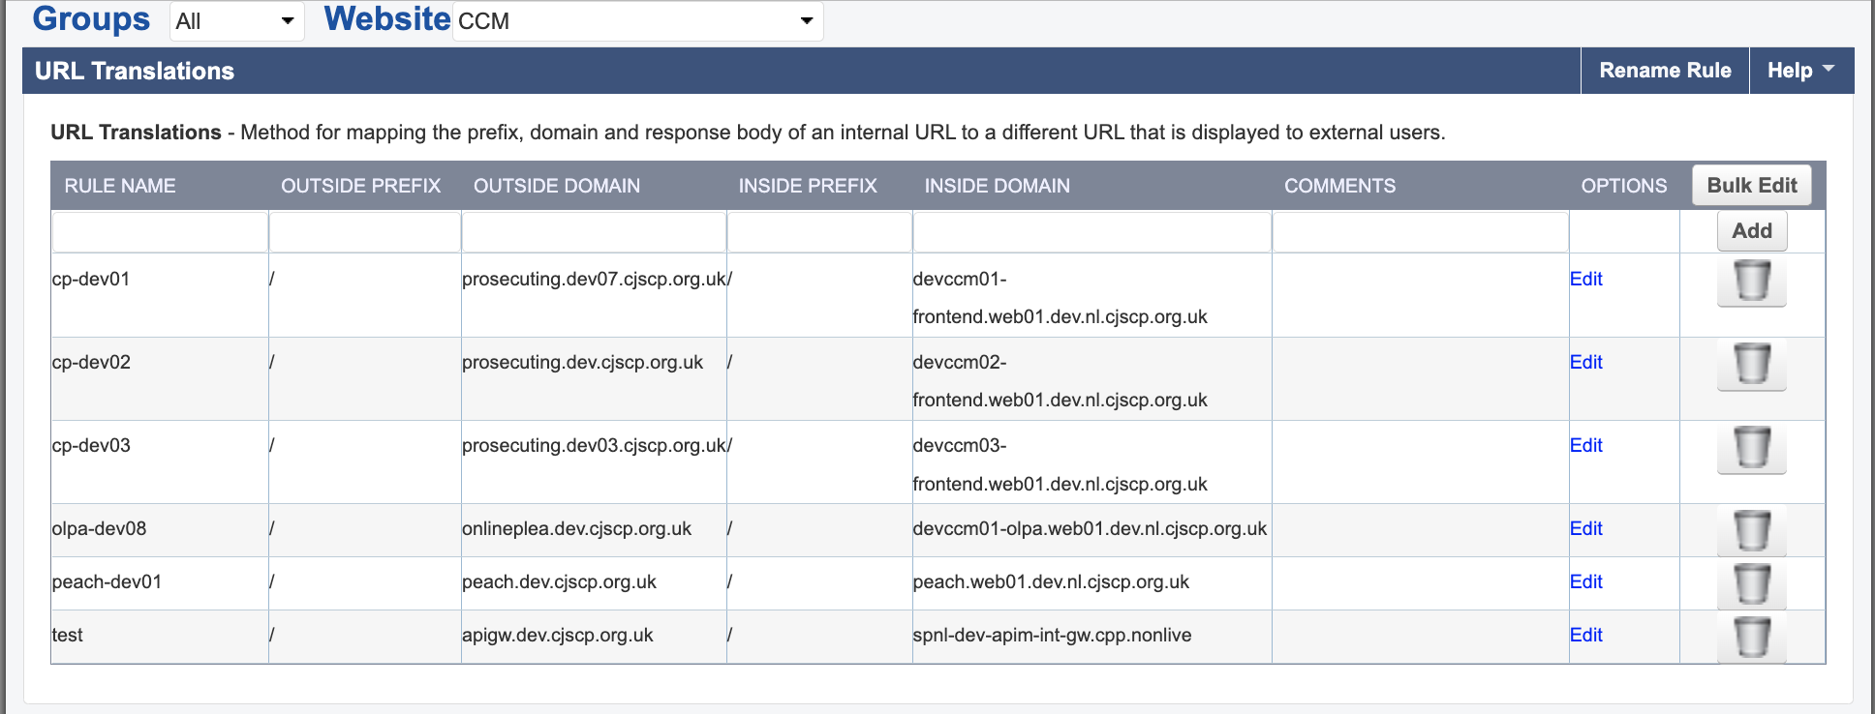Viewport: 1875px width, 714px height.
Task: Click Edit link for cp-dev01
Action: pyautogui.click(x=1585, y=279)
